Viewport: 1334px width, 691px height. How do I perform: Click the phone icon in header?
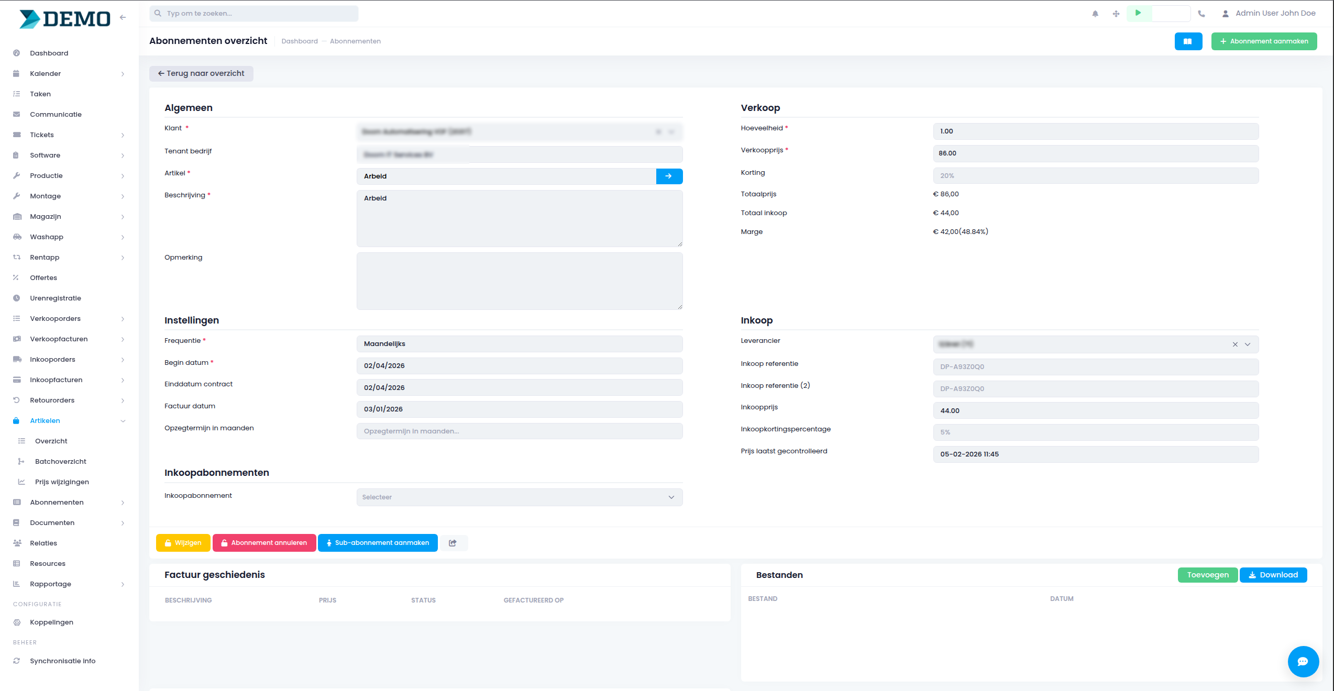1201,14
